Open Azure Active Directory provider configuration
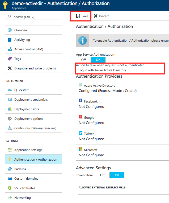The width and height of the screenshot is (169, 203). 122,88
